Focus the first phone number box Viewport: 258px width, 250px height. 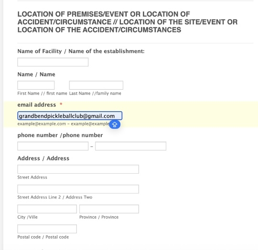pyautogui.click(x=53, y=146)
